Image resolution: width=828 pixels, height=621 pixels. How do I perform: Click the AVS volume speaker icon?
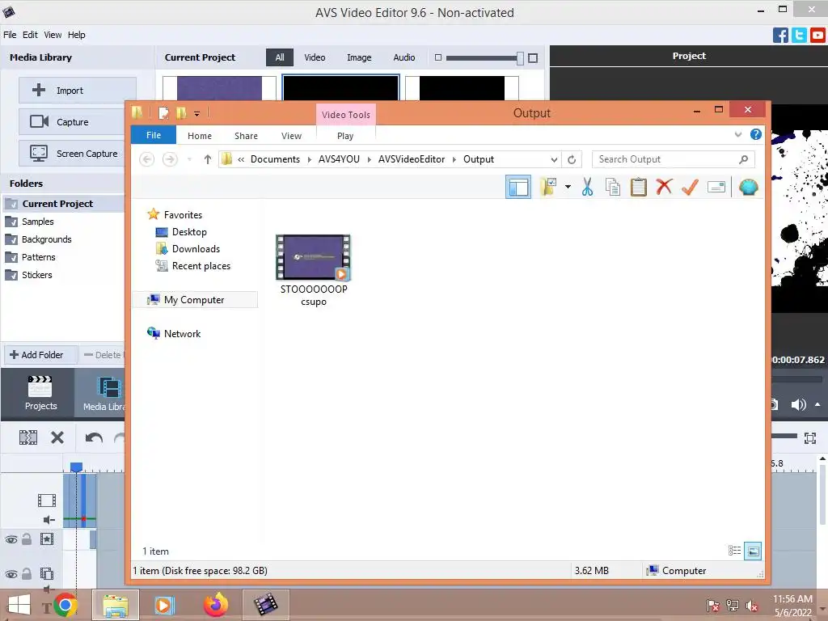click(x=798, y=404)
